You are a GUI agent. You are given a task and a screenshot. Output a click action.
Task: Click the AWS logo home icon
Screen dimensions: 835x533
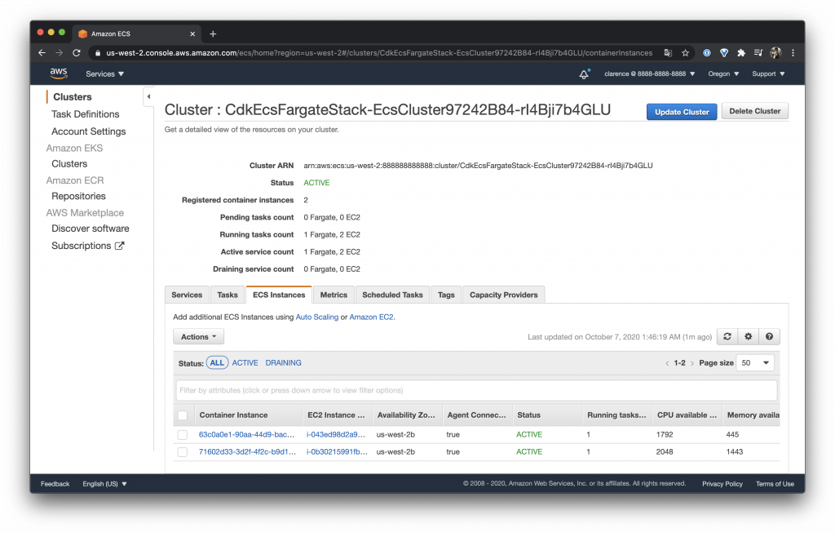[59, 73]
